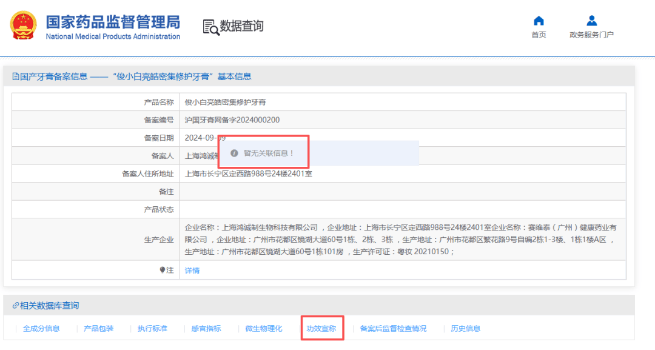Viewport: 655px width, 350px height.
Task: Click the 产品状态 row label
Action: [x=159, y=210]
